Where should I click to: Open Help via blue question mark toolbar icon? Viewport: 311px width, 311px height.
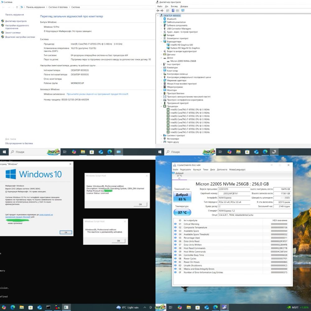[173, 11]
